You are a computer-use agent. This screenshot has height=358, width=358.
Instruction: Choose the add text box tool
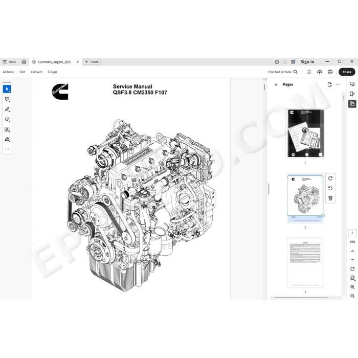[7, 129]
